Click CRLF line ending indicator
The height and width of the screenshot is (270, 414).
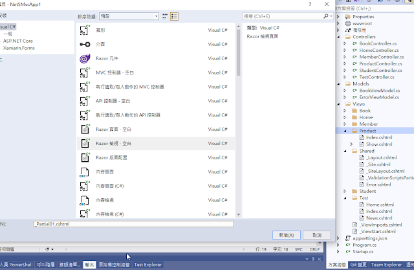(314, 249)
